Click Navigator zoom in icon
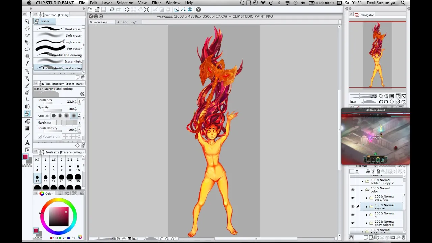The width and height of the screenshot is (432, 243). [386, 96]
